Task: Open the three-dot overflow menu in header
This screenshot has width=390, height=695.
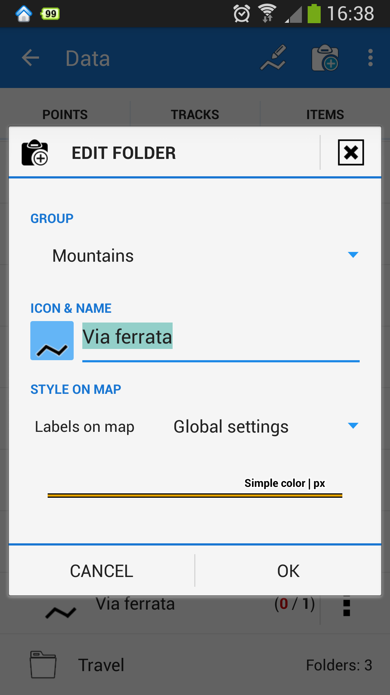Action: point(370,58)
